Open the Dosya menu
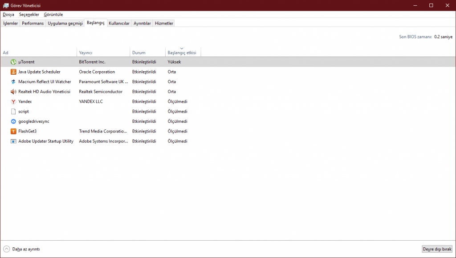The width and height of the screenshot is (456, 258). pyautogui.click(x=8, y=15)
